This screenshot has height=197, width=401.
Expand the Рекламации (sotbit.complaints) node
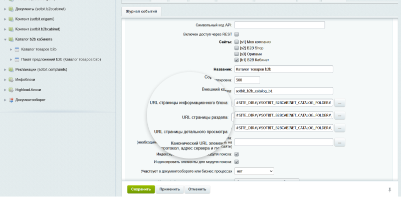5,69
